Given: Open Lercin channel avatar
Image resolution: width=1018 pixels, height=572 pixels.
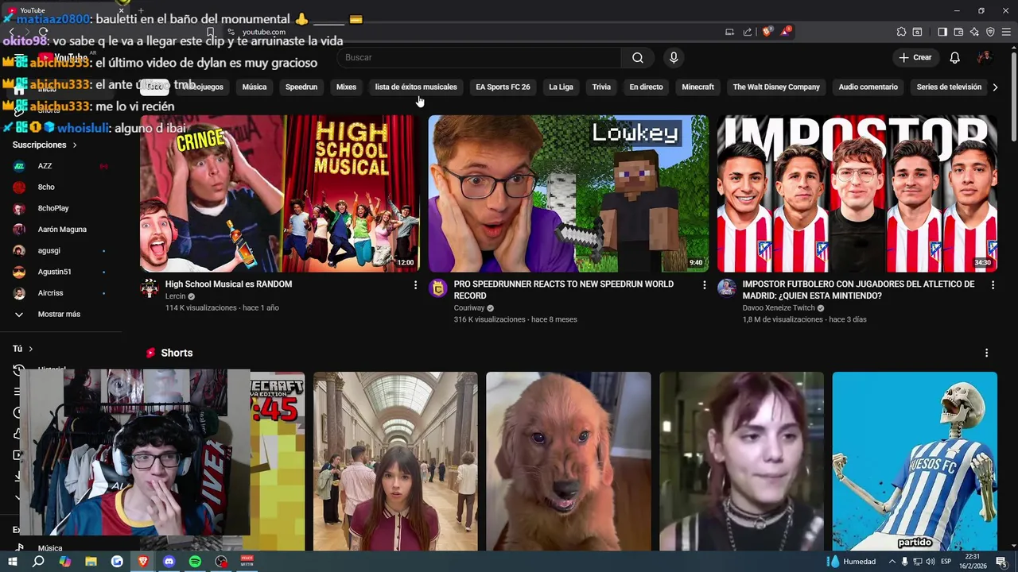Looking at the screenshot, I should point(150,288).
